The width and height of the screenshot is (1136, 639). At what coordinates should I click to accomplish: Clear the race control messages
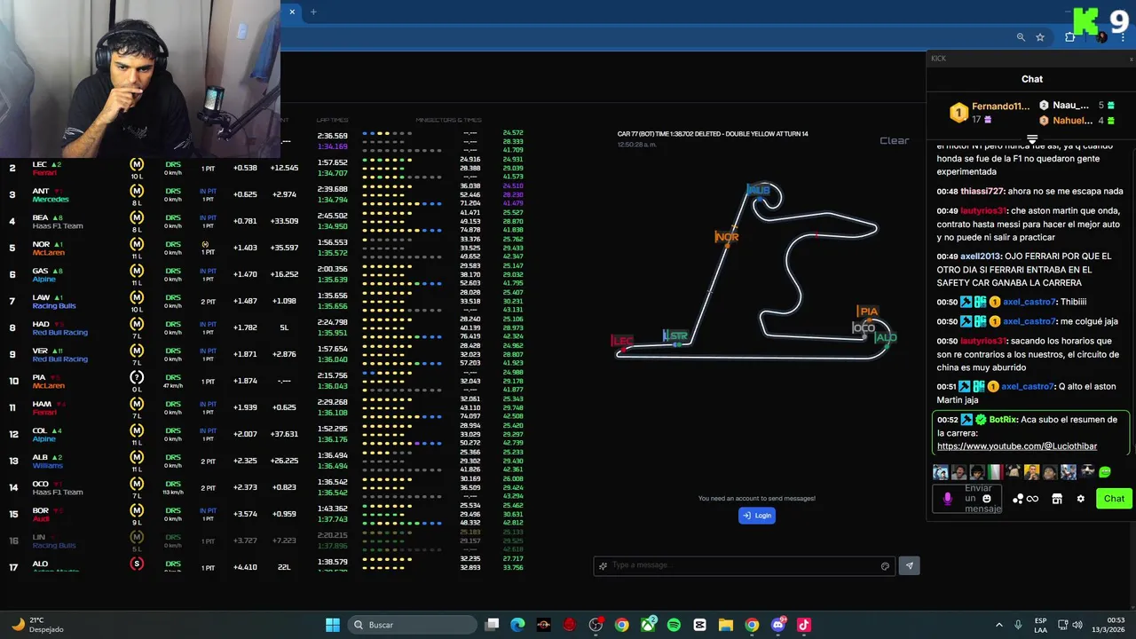tap(894, 140)
